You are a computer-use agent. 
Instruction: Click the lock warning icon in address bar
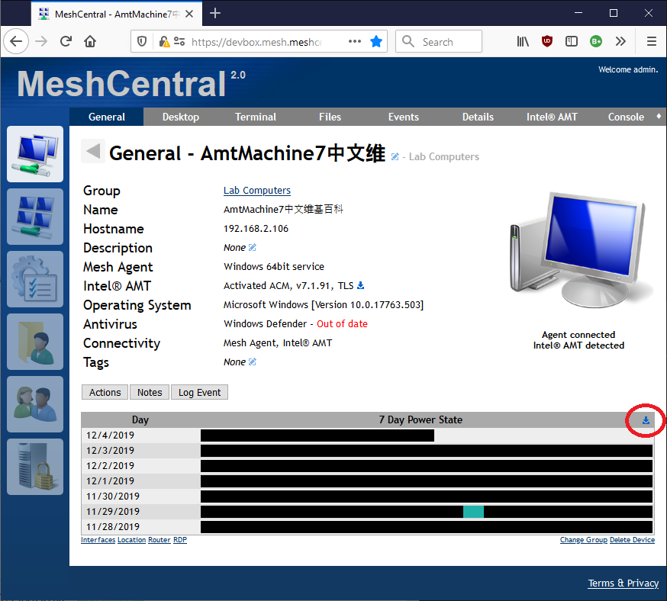[164, 41]
